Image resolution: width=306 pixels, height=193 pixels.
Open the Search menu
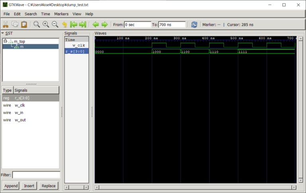click(x=31, y=14)
